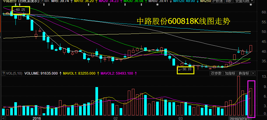Viewport: 267px width, 120px height.
Task: Click the MAVOL2: 59493.100 value
Action: tap(117, 73)
